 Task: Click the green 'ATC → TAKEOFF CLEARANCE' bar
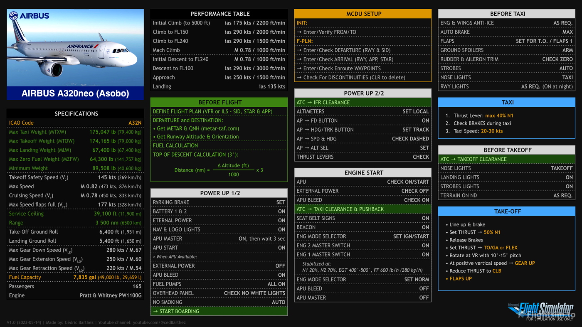coord(507,159)
